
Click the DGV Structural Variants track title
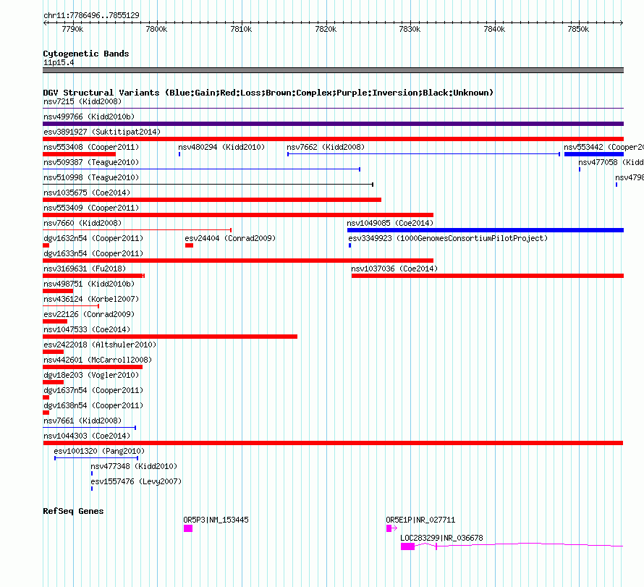[268, 93]
